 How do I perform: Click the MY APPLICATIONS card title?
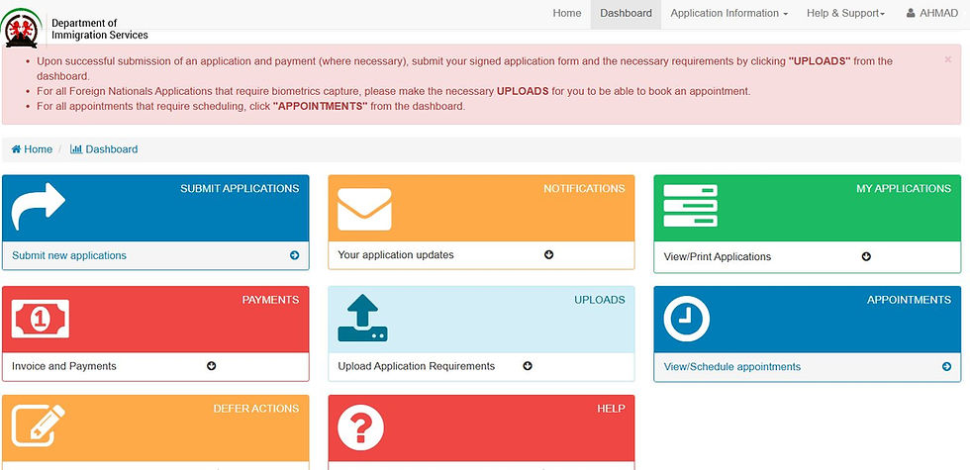click(x=903, y=189)
